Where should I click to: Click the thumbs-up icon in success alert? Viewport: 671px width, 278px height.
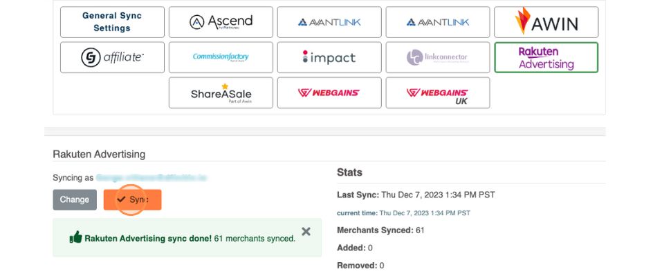[76, 238]
